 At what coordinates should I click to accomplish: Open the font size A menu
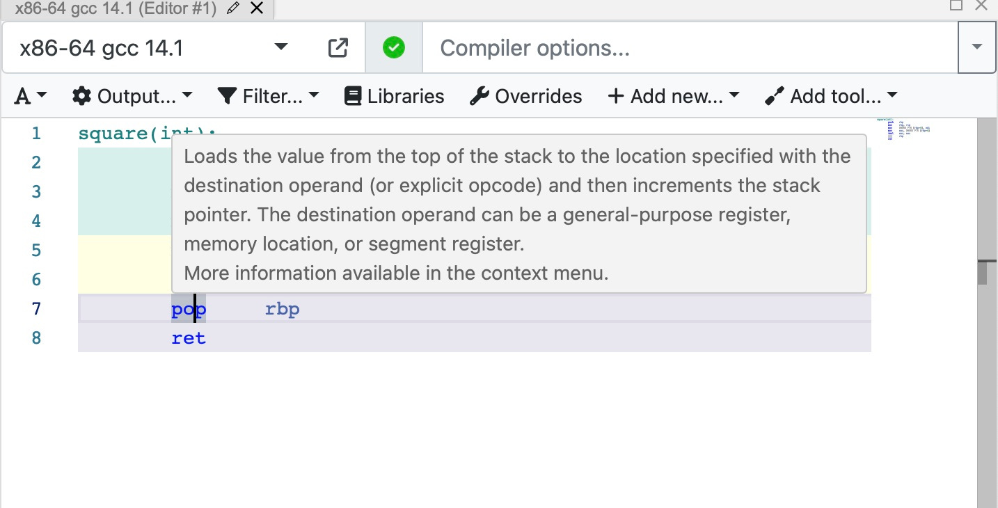(x=31, y=96)
